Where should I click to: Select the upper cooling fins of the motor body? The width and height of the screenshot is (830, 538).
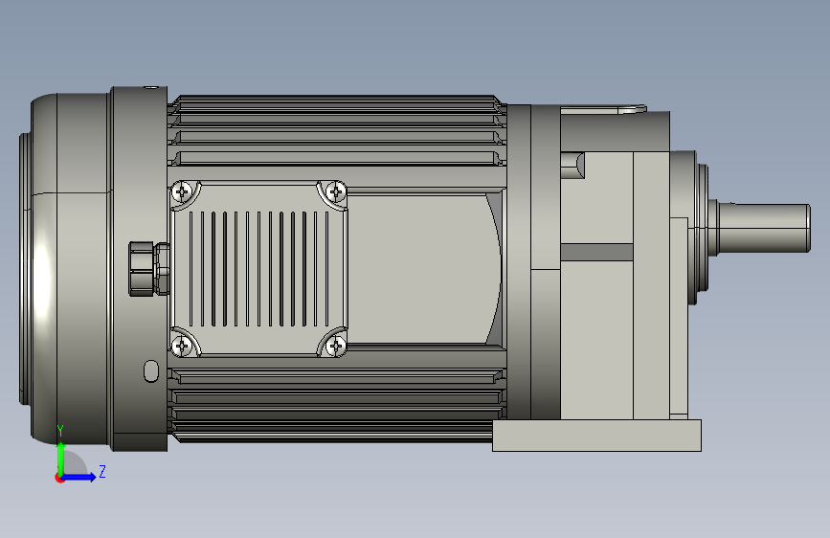coord(338,131)
